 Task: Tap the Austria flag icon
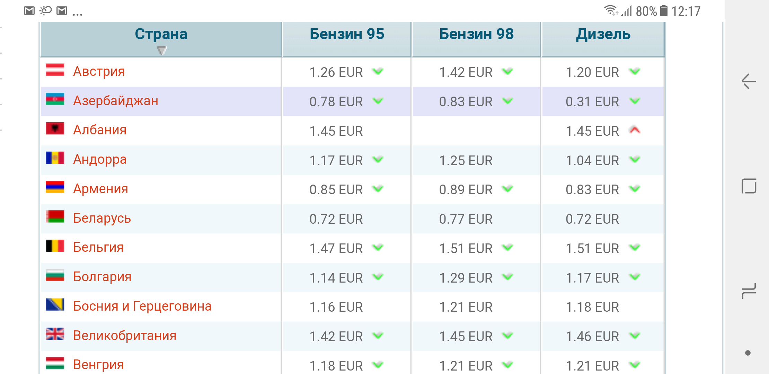[x=55, y=70]
